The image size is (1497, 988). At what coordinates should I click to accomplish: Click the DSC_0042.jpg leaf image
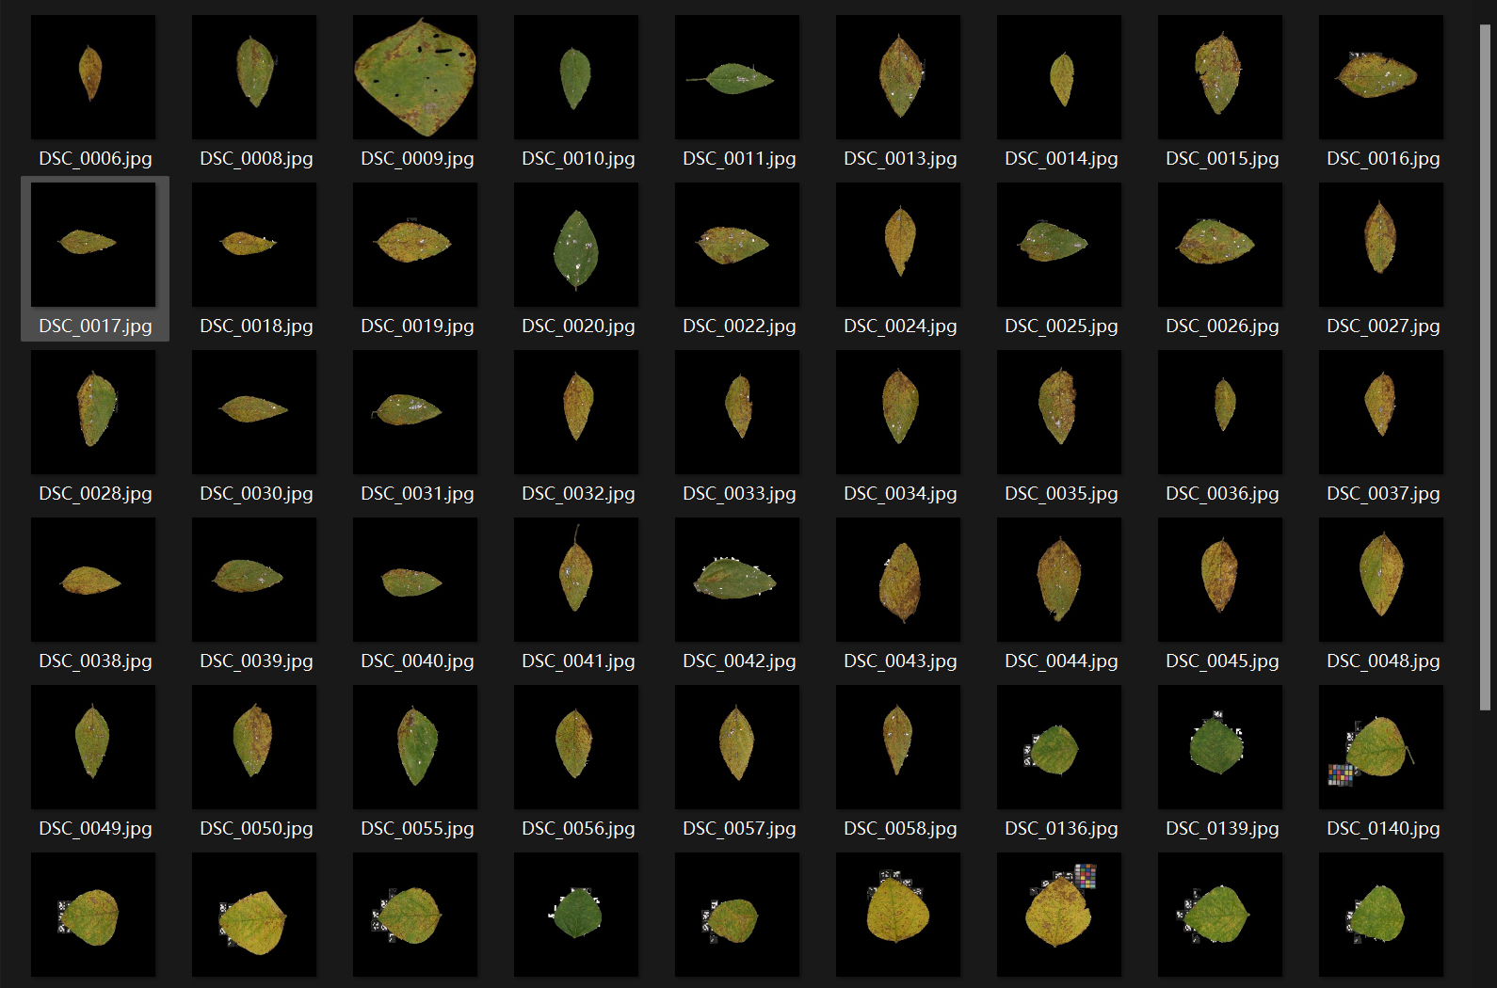pos(737,580)
